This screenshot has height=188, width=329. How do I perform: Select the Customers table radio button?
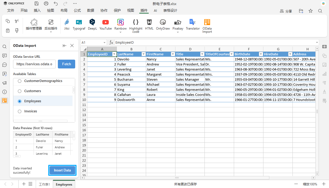(19, 91)
